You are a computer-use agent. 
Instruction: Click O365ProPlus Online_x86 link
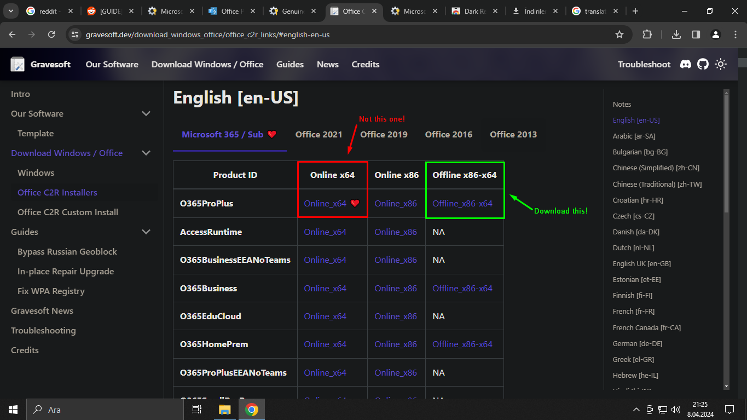(396, 203)
